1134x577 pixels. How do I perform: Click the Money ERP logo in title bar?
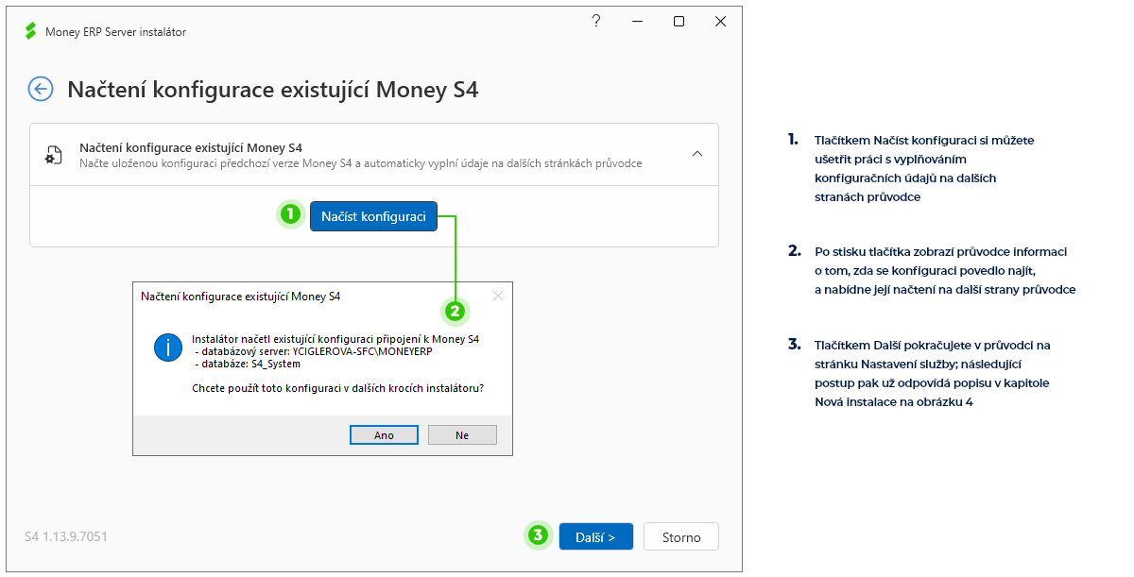[30, 31]
